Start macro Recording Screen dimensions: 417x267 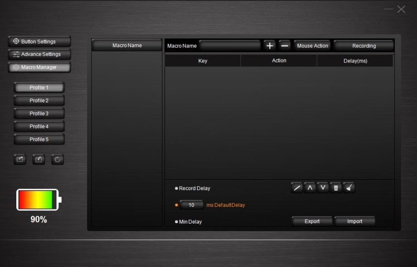click(x=364, y=46)
